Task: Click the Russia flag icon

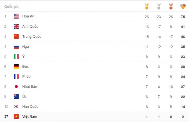Action: 16,47
